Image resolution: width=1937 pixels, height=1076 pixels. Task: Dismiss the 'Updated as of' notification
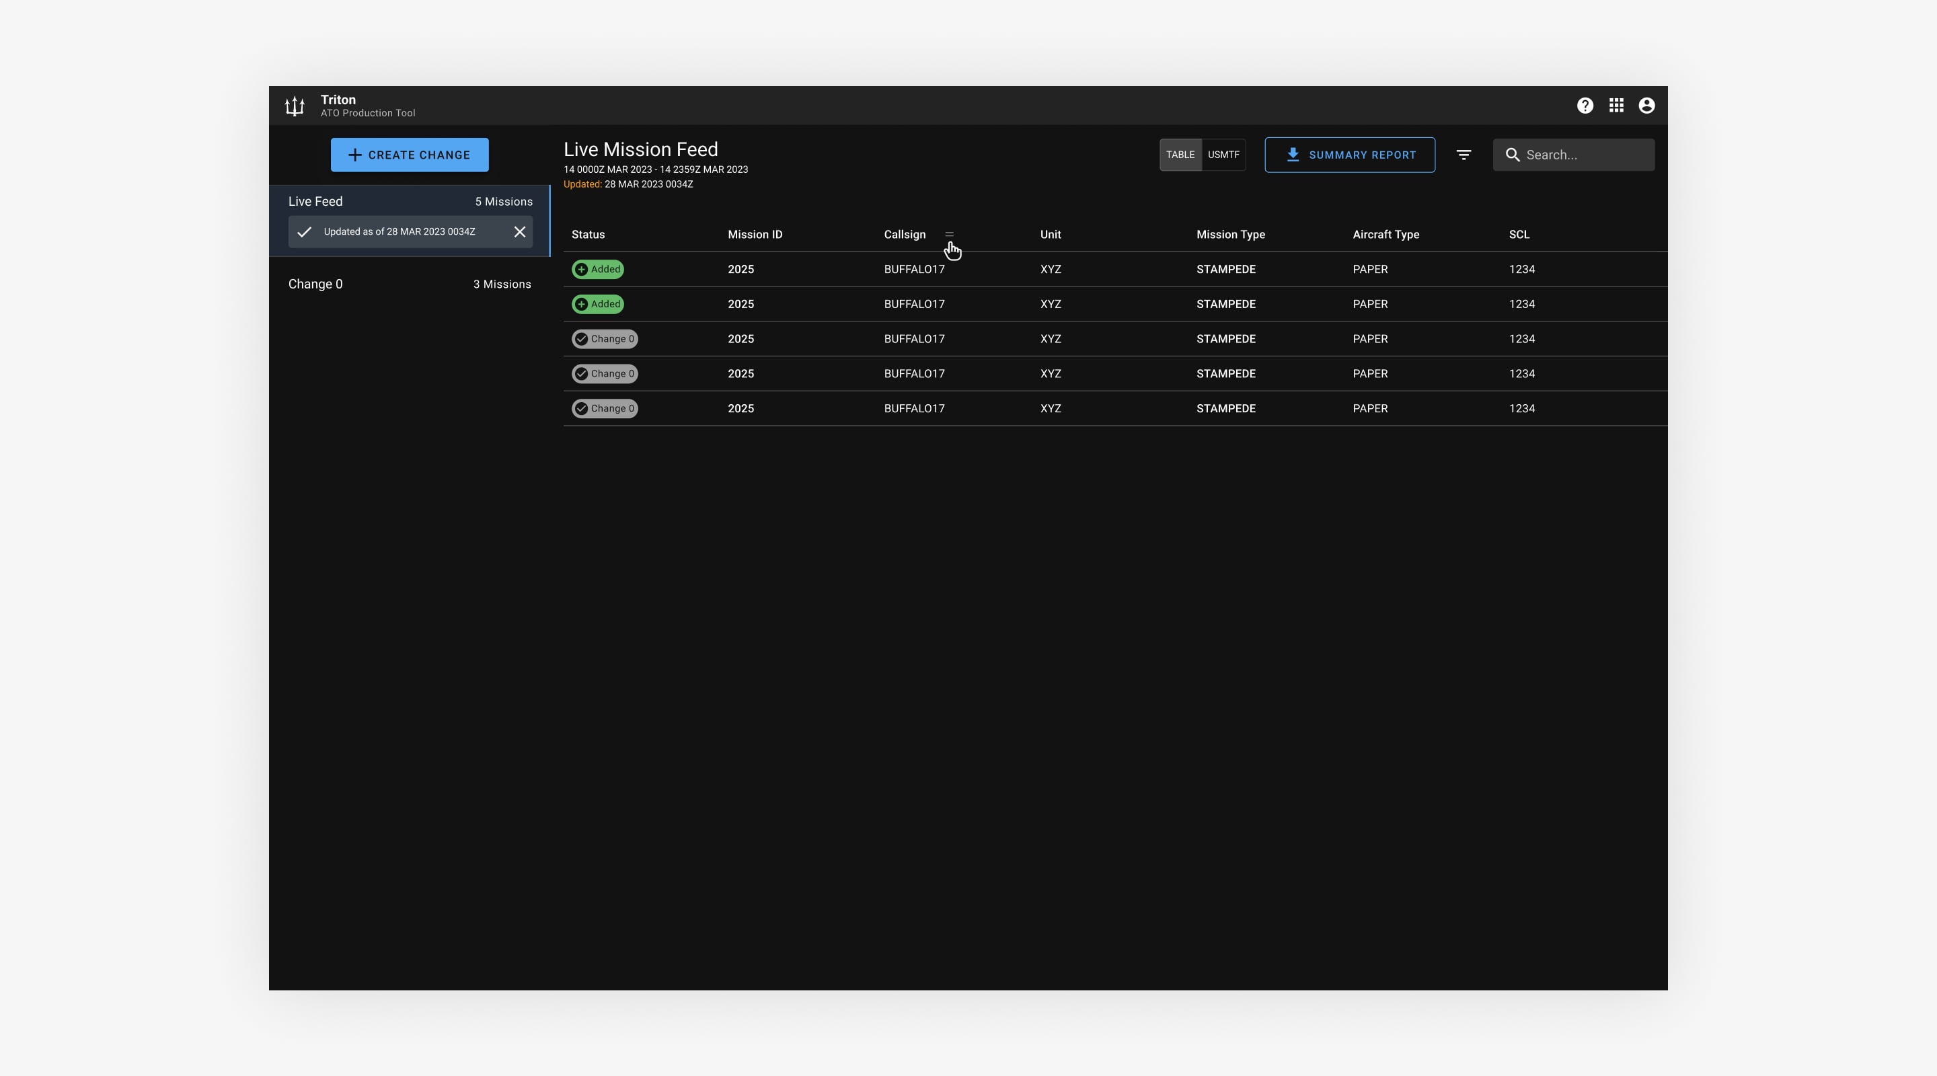click(520, 231)
